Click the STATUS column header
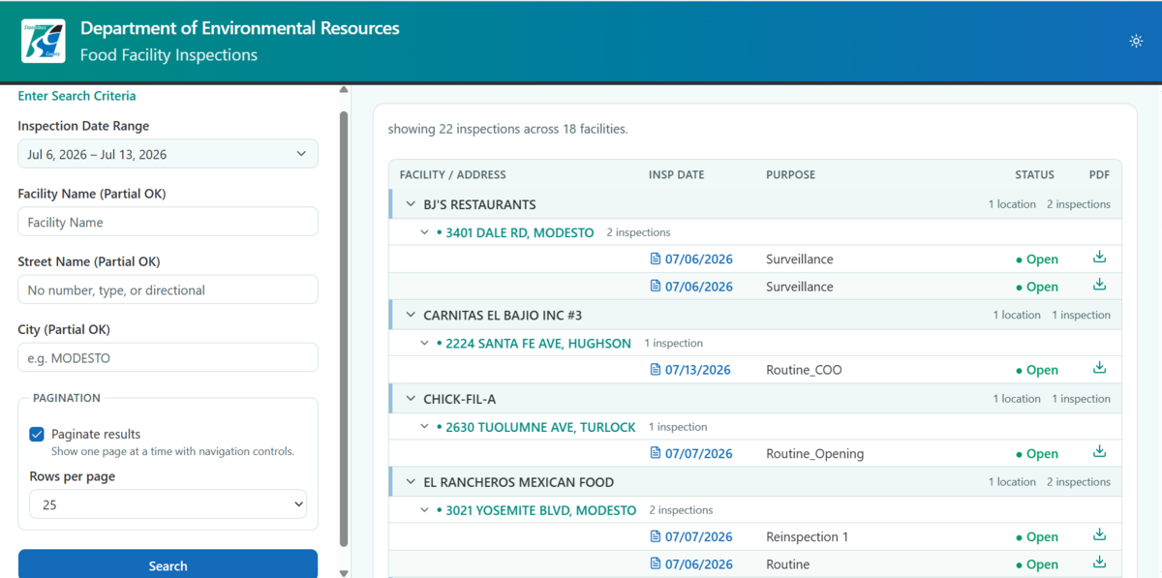 [x=1034, y=175]
